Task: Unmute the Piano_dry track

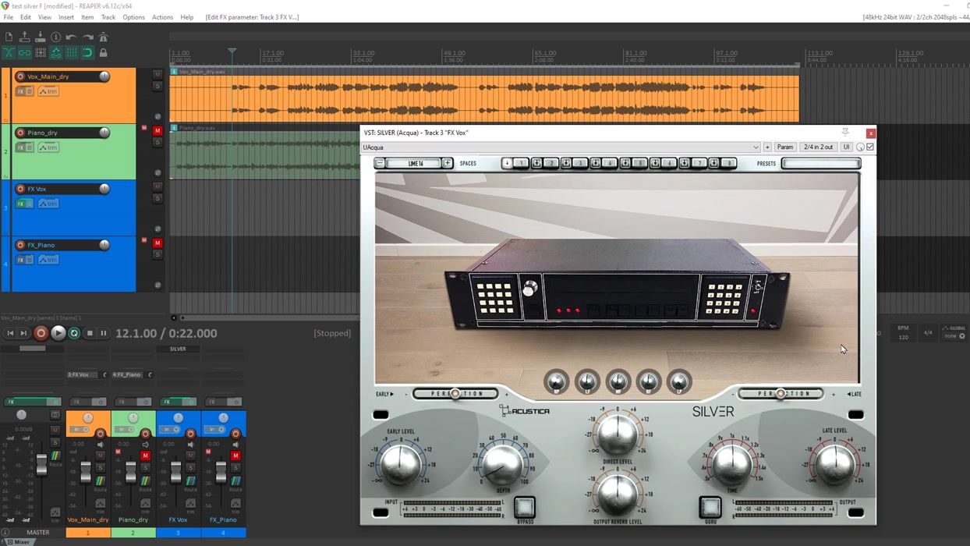Action: 158,131
